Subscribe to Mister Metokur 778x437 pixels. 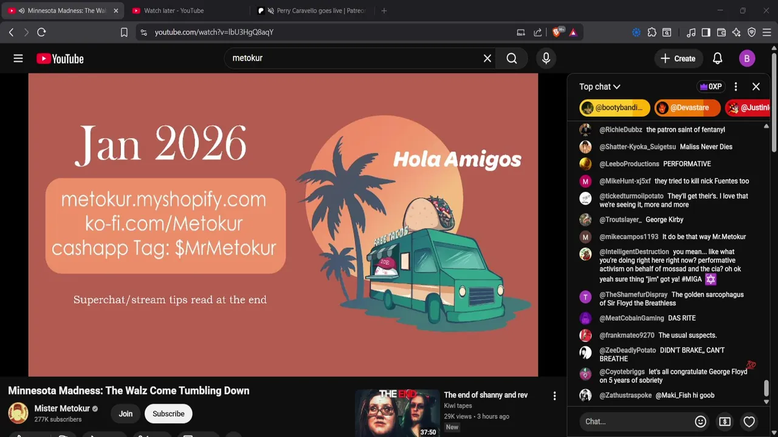pyautogui.click(x=168, y=414)
